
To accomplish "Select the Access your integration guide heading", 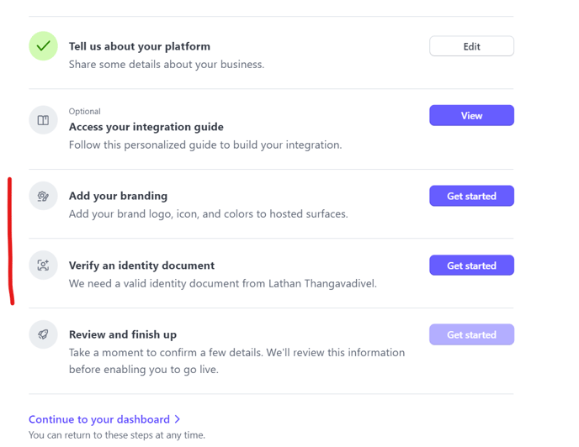I will point(146,127).
